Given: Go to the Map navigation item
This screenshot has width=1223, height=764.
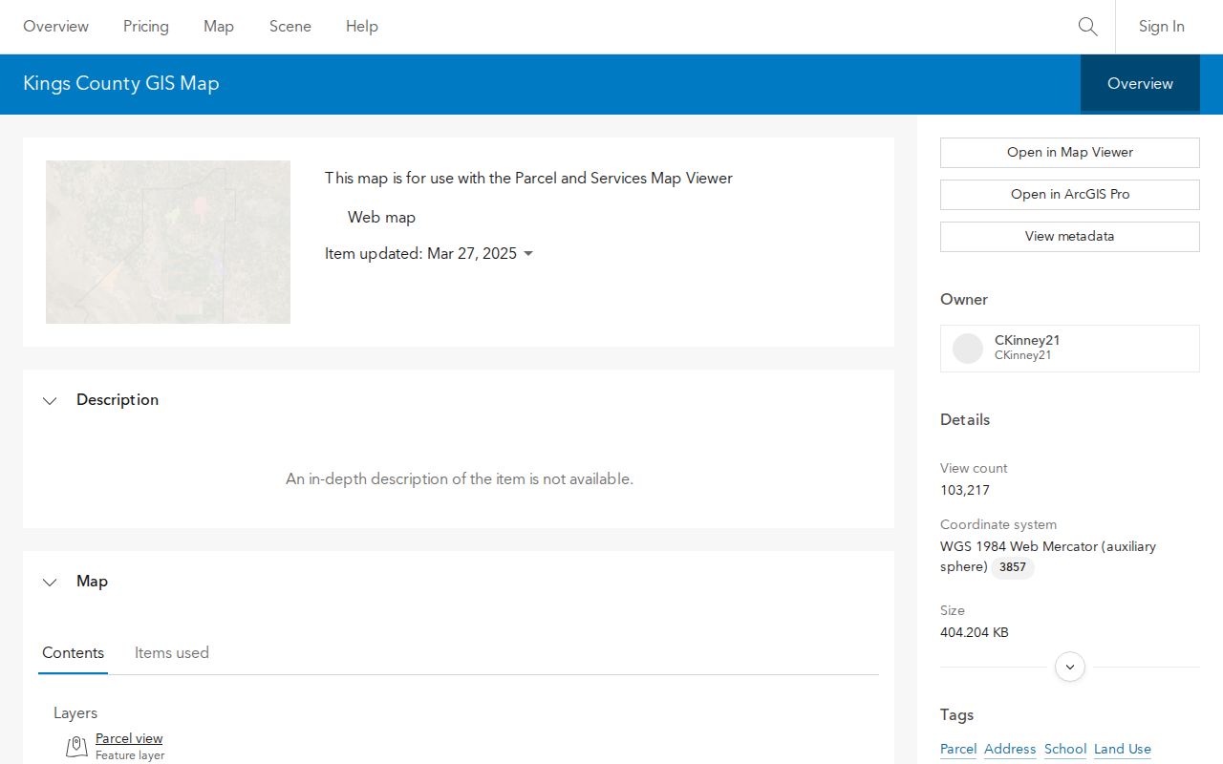Looking at the screenshot, I should (219, 27).
